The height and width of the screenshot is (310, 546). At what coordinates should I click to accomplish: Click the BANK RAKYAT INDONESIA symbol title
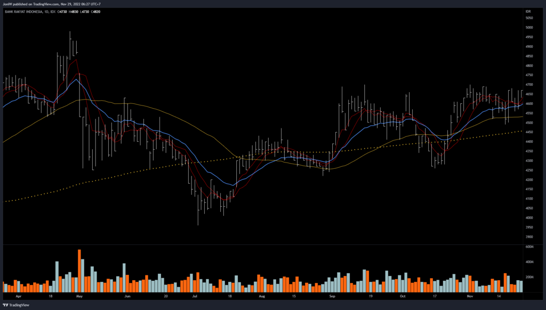coord(22,11)
